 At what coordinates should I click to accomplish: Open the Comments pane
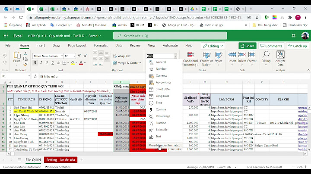pos(271,46)
